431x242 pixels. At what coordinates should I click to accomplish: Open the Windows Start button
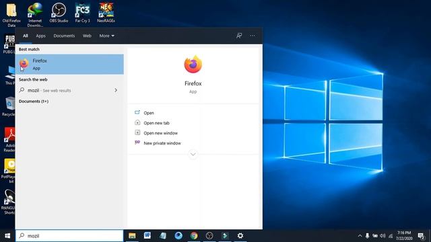[7, 236]
